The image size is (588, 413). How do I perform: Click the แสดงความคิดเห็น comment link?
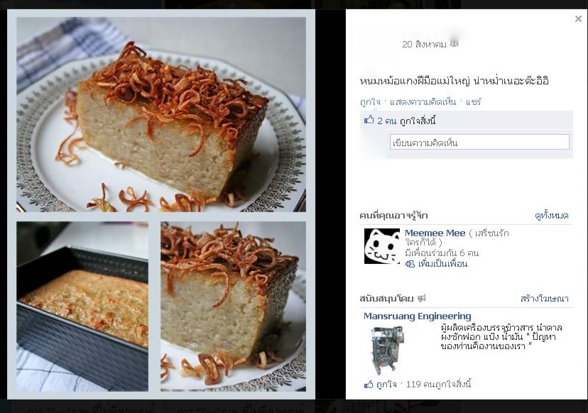click(x=423, y=102)
